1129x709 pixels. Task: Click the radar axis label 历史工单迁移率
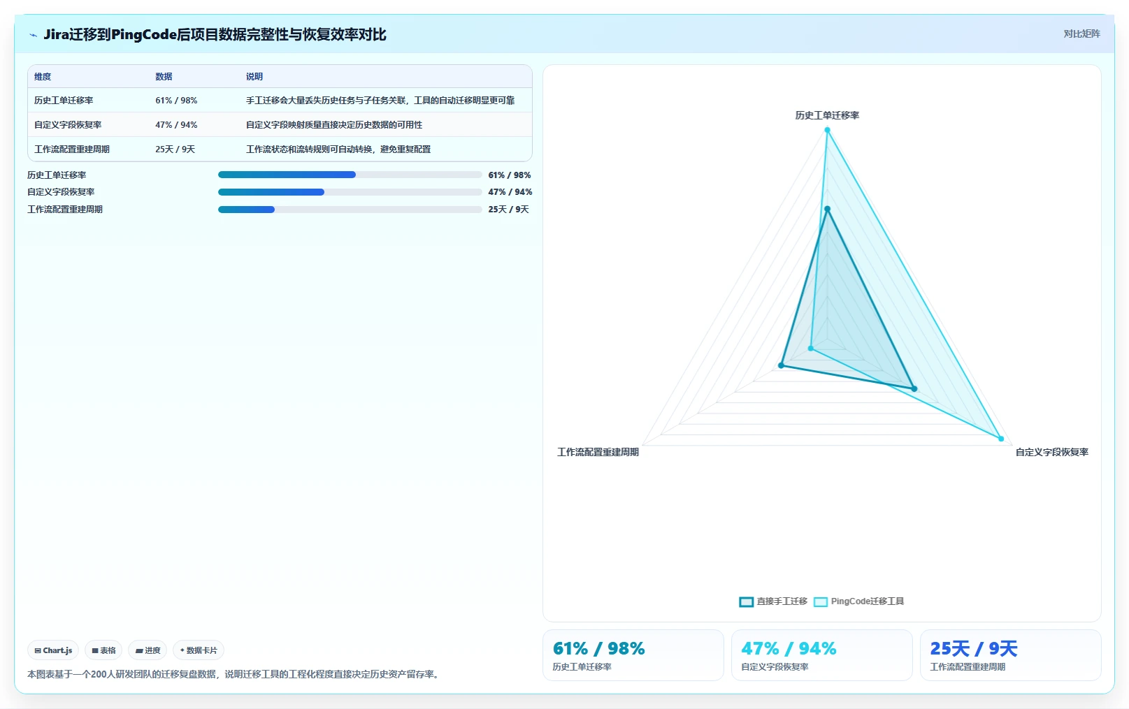[x=827, y=115]
